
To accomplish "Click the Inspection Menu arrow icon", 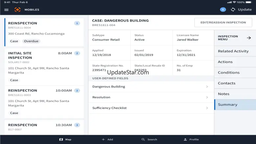I will (249, 38).
